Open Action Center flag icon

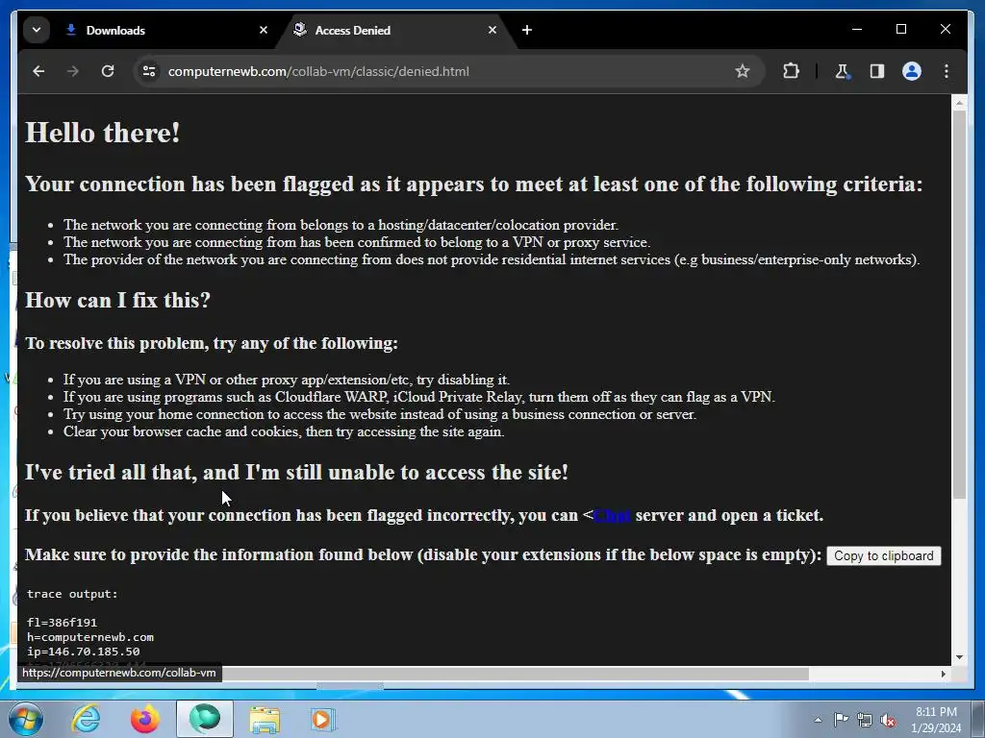tap(841, 720)
